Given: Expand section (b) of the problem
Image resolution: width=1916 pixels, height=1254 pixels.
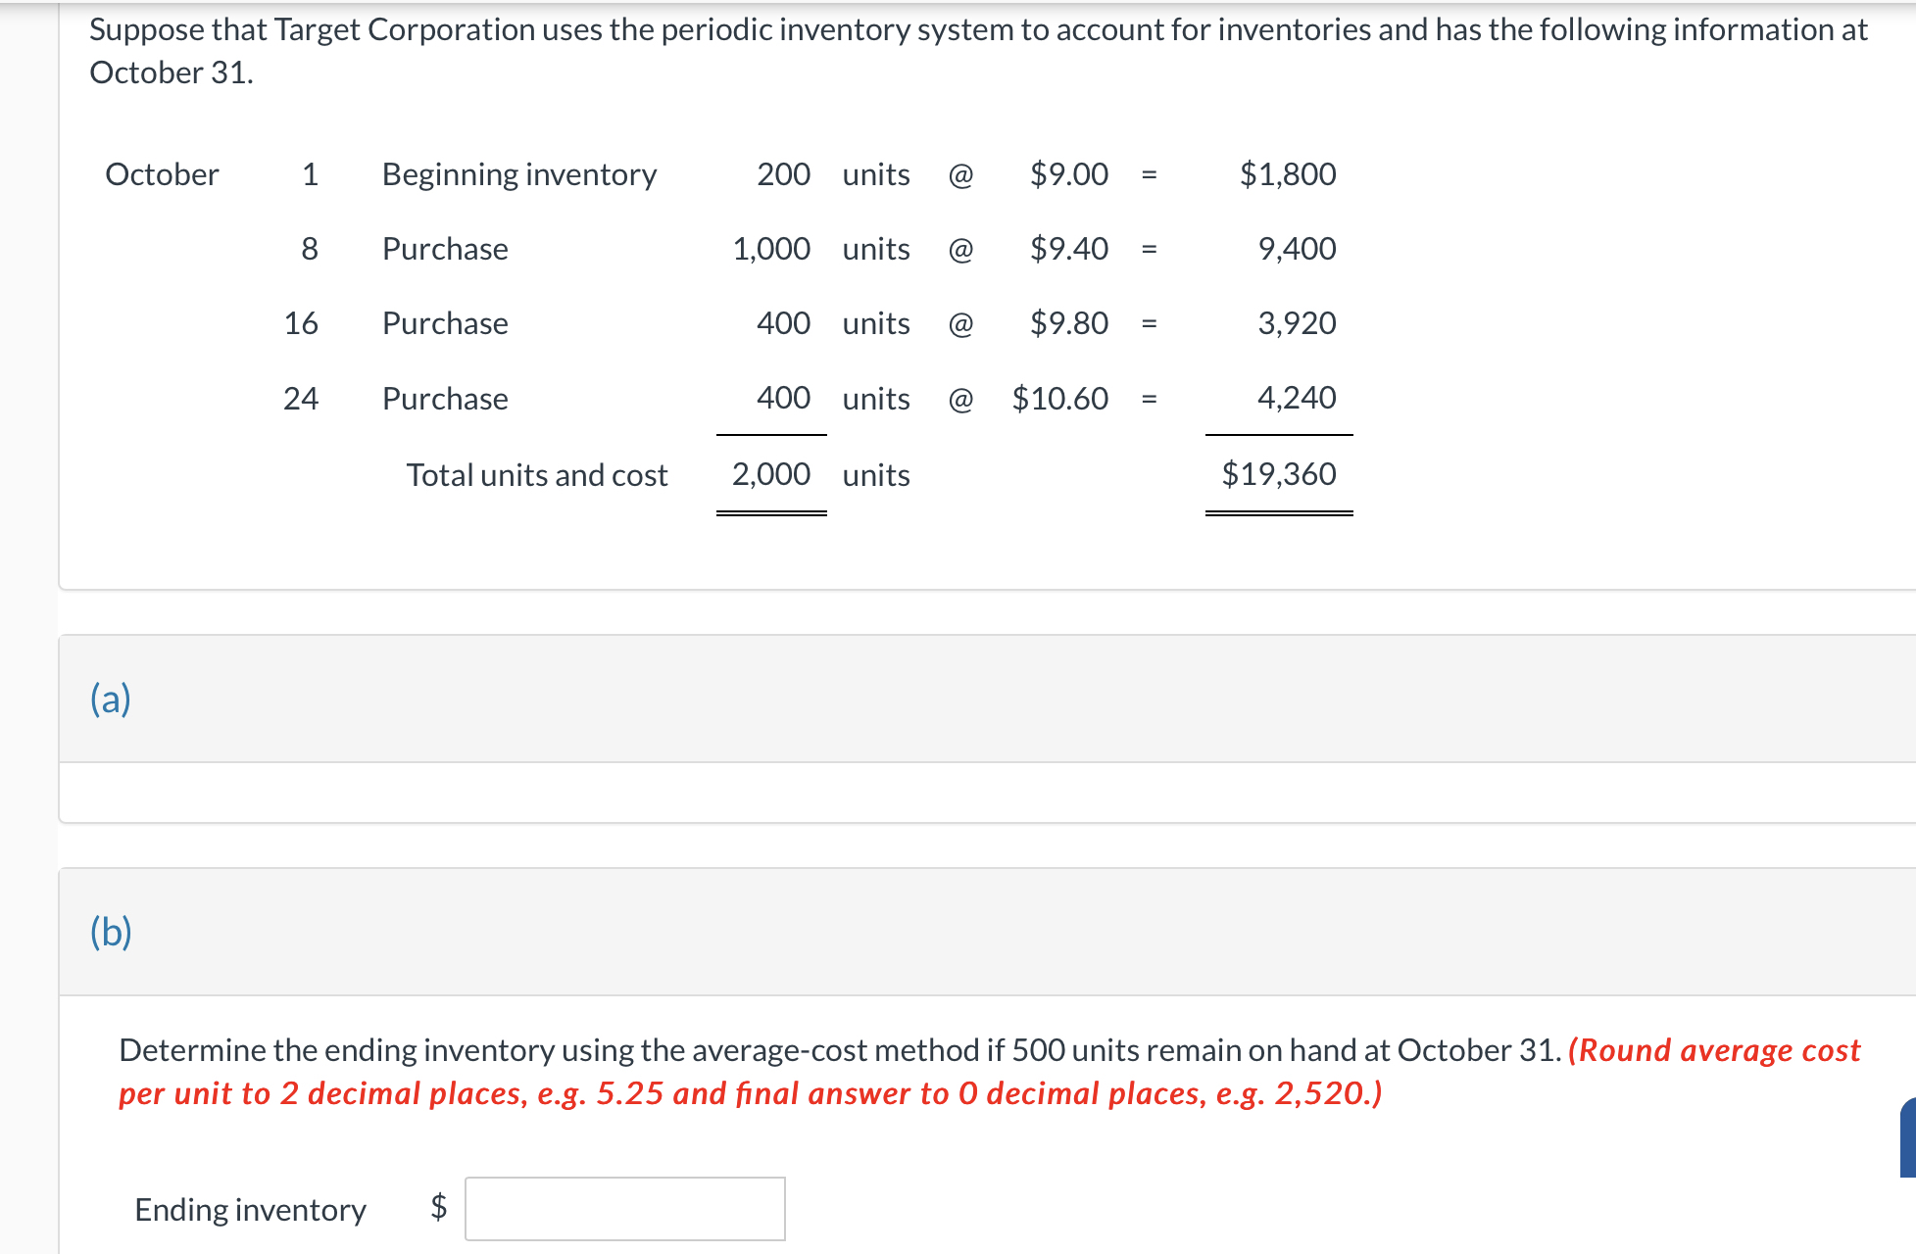Looking at the screenshot, I should pyautogui.click(x=112, y=933).
